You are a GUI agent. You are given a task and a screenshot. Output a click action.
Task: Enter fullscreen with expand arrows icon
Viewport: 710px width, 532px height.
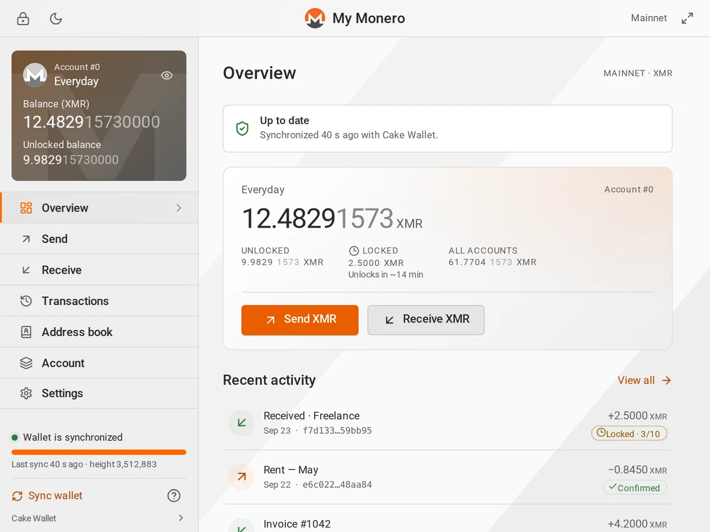point(688,18)
